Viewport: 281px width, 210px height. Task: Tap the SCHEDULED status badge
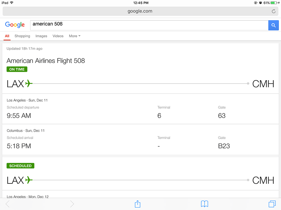(x=20, y=166)
